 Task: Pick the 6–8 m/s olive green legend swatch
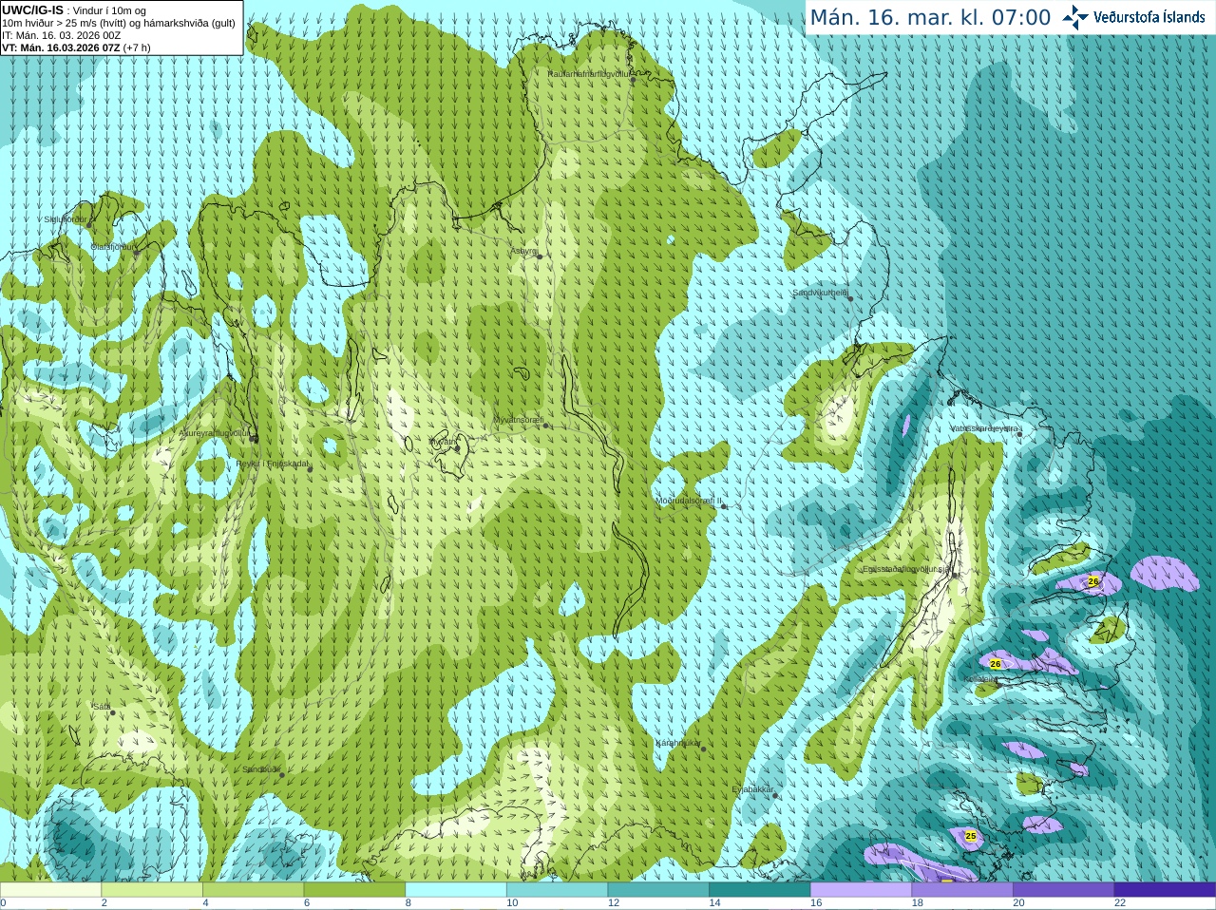(354, 890)
